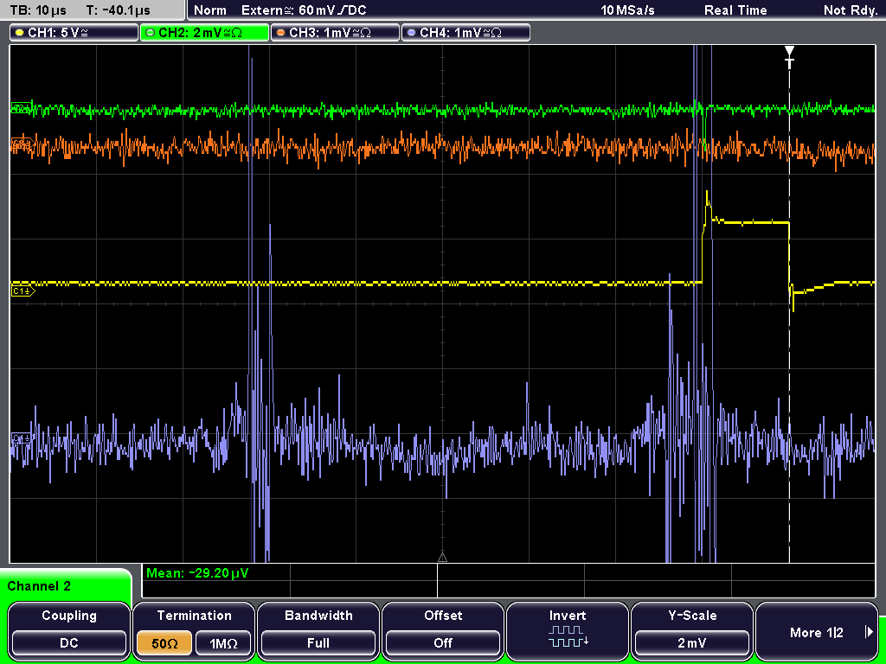Click the yellow dot in CH1 tab

tap(20, 33)
